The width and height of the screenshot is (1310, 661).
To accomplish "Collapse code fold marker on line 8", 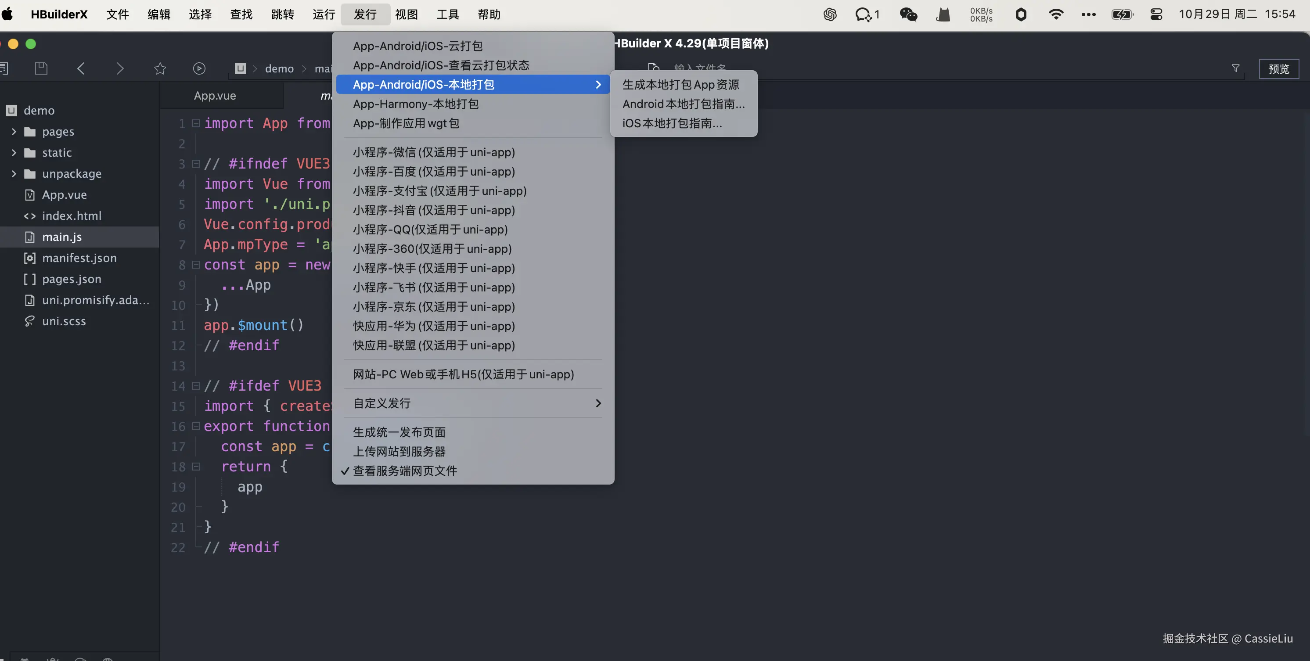I will [196, 264].
